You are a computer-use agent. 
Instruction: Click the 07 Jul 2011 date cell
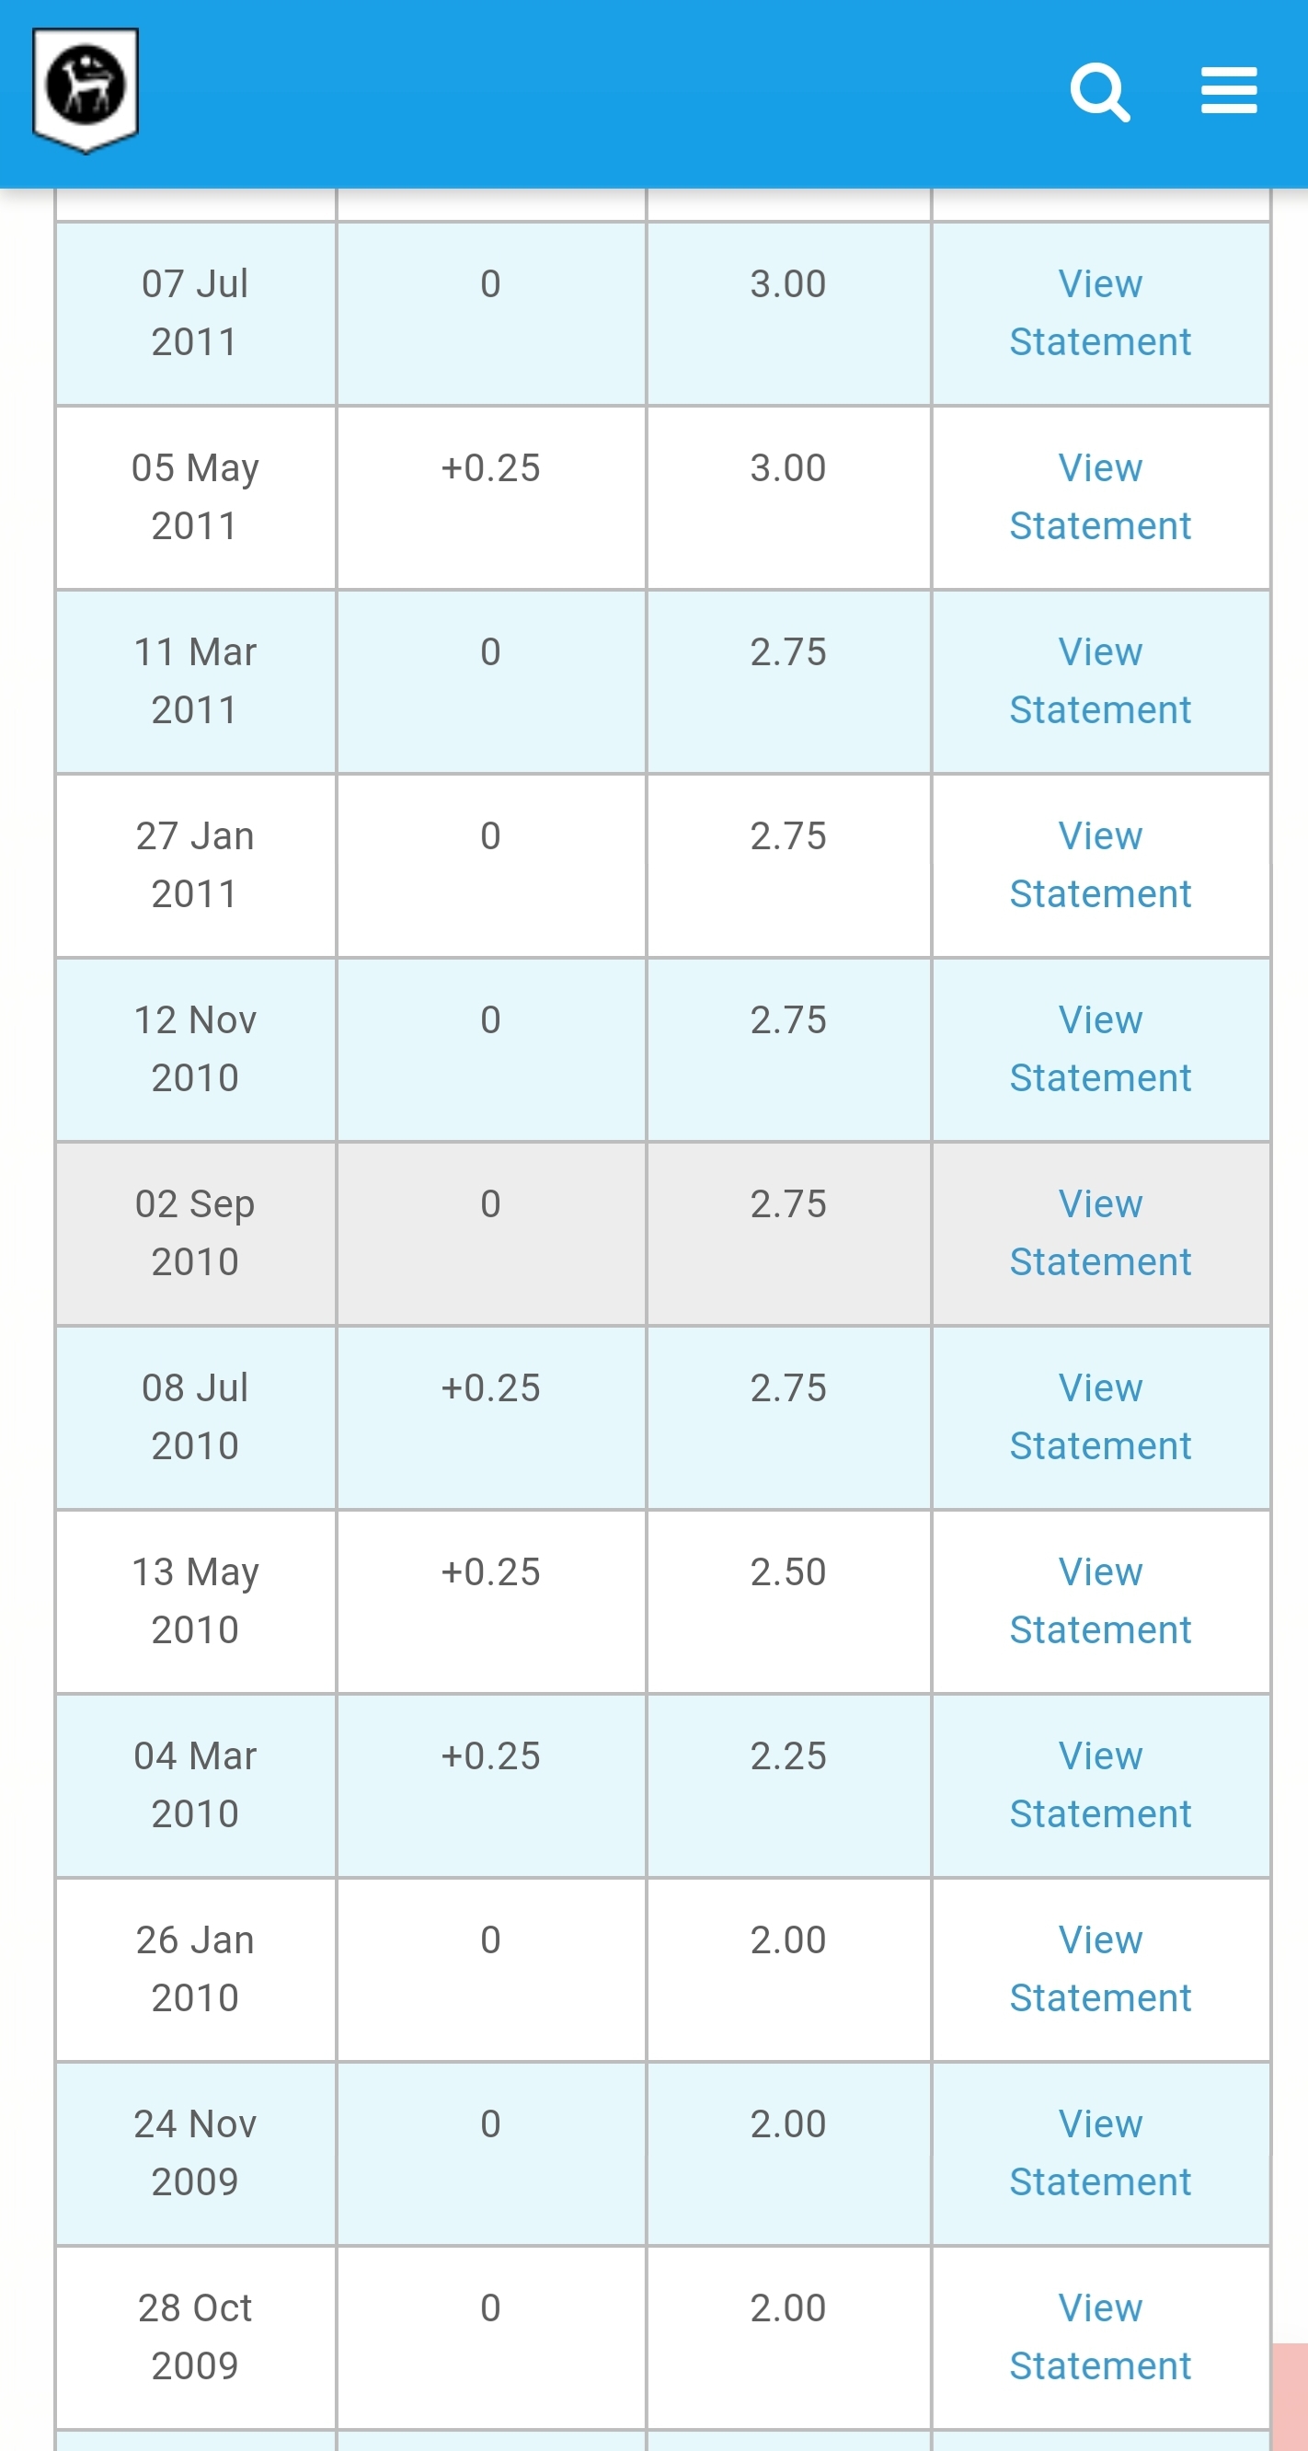pos(195,313)
